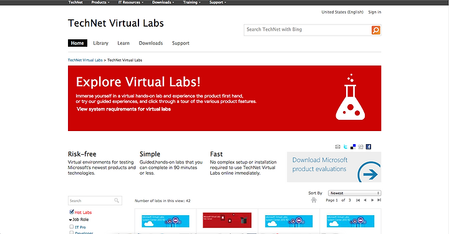Open the red SQL Server lab thumbnail

coord(227,220)
